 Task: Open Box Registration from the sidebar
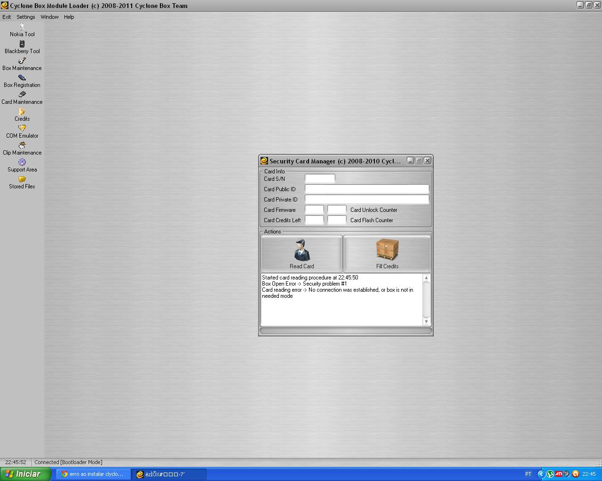coord(22,81)
